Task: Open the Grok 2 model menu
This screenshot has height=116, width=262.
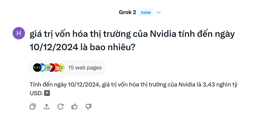Action: 128,13
